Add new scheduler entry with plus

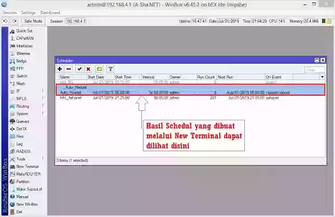click(60, 69)
